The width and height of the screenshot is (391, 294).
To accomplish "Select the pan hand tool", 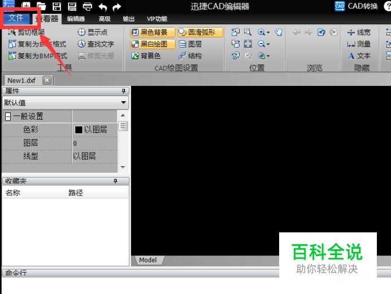I will click(279, 32).
